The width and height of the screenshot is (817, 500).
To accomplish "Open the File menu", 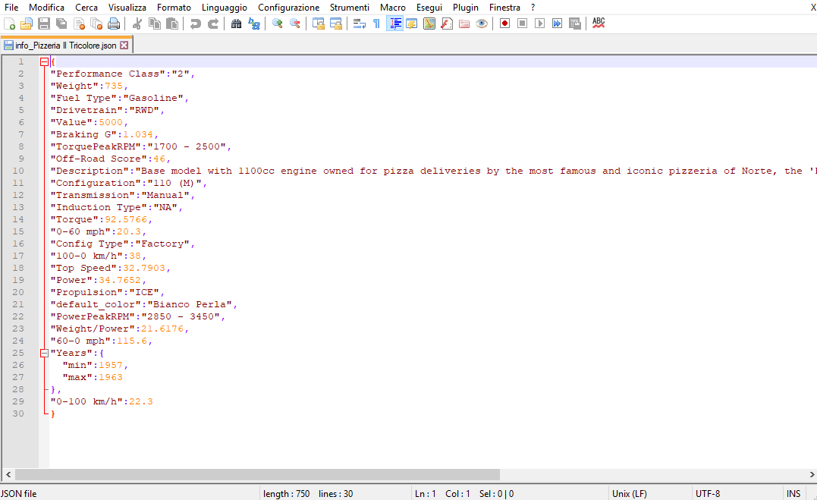I will coord(11,8).
